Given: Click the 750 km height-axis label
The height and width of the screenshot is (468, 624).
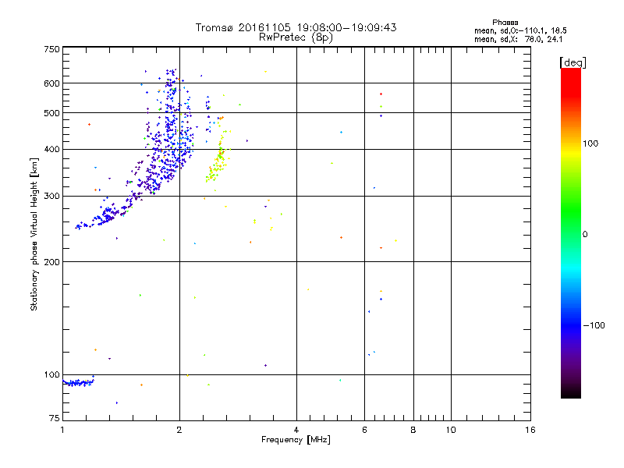Looking at the screenshot, I should [51, 49].
